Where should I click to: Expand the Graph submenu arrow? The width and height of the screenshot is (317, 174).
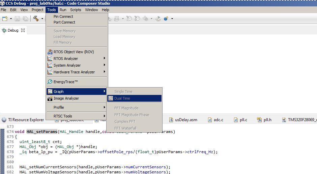tap(104, 91)
